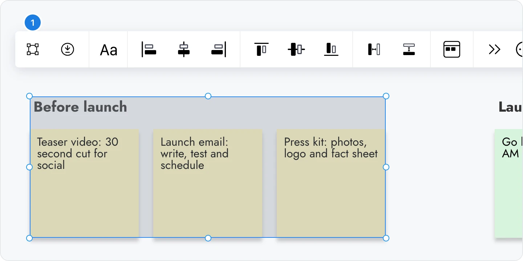
Task: Expand more toolbar options with double chevron
Action: coord(495,49)
